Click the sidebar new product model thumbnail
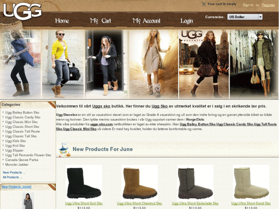This screenshot has height=209, width=279. (x=28, y=201)
